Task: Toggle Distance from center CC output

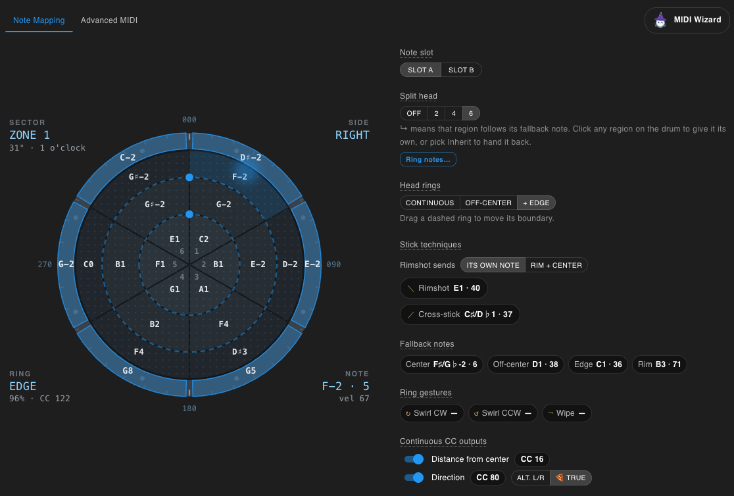Action: (x=414, y=459)
